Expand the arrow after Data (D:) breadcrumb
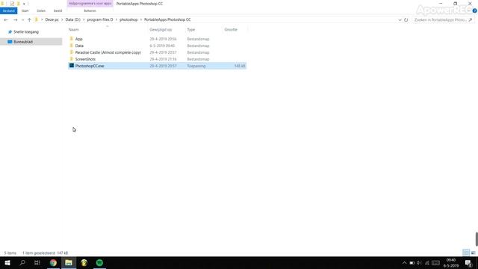Image resolution: width=478 pixels, height=269 pixels. click(x=84, y=19)
